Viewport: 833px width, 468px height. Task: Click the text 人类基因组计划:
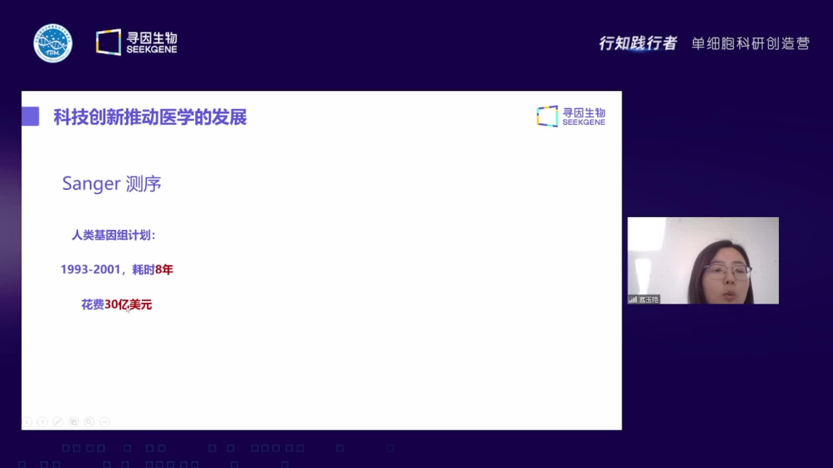[114, 235]
